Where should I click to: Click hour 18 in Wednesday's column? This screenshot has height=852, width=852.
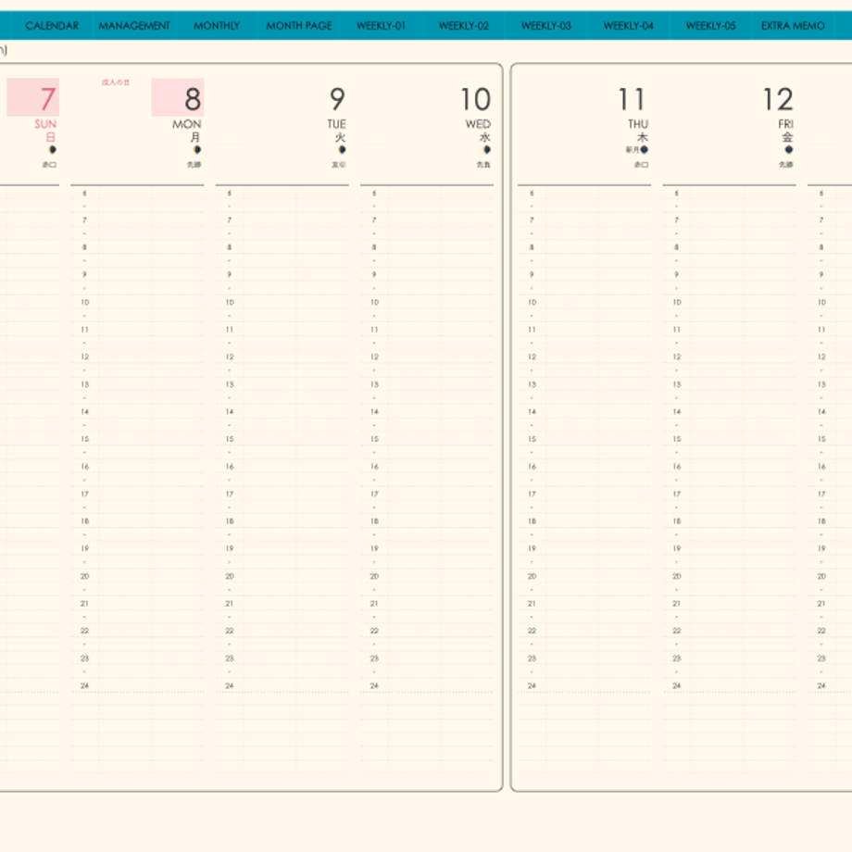374,520
